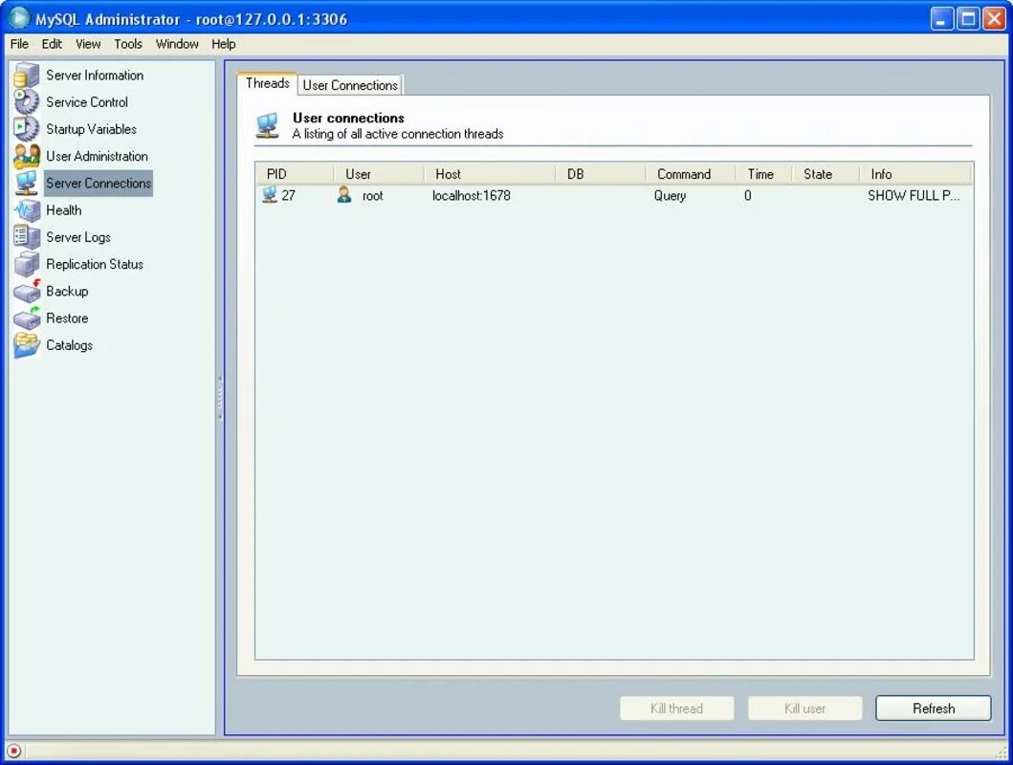The height and width of the screenshot is (765, 1013).
Task: Sort by the User column header
Action: click(x=379, y=174)
